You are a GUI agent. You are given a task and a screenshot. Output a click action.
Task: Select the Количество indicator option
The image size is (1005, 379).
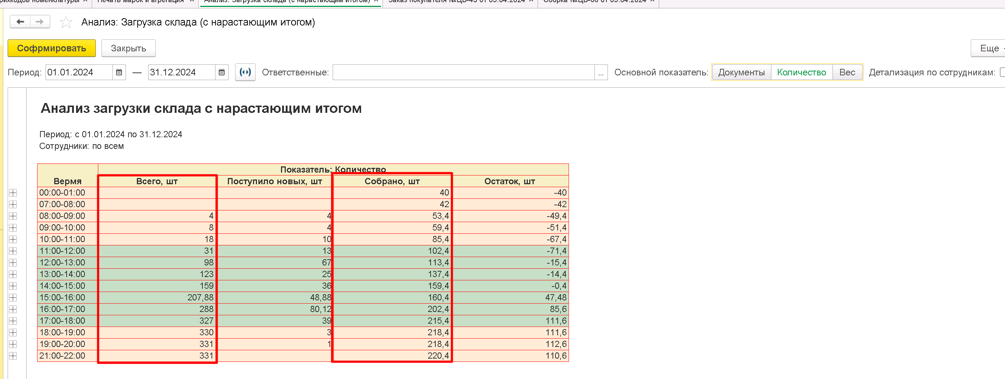coord(802,72)
